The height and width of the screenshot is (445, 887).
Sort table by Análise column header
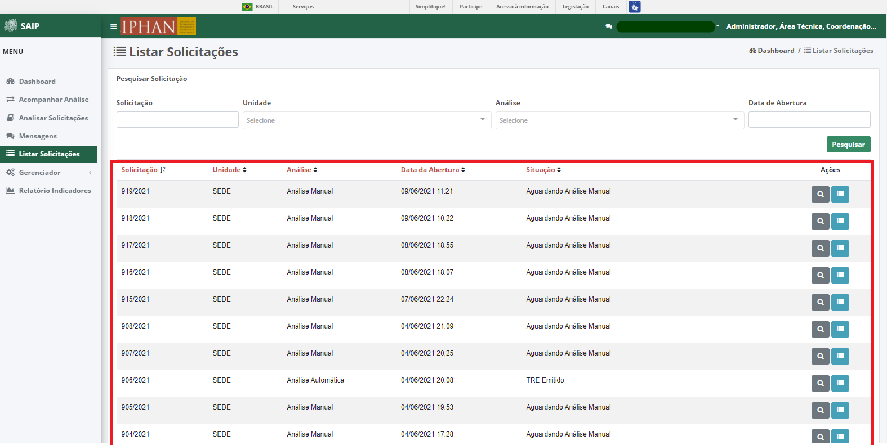pyautogui.click(x=302, y=170)
